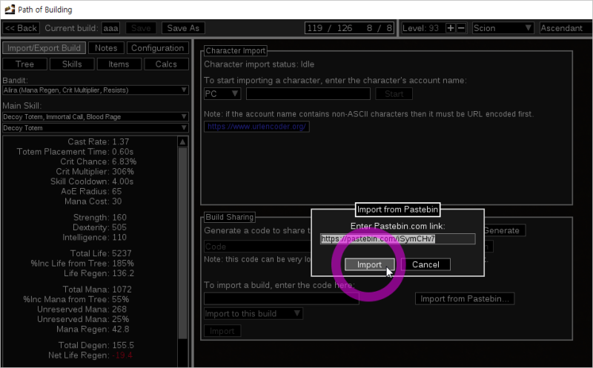The width and height of the screenshot is (593, 368).
Task: Click the 'Mana Cost: 30' stat
Action: pos(93,201)
